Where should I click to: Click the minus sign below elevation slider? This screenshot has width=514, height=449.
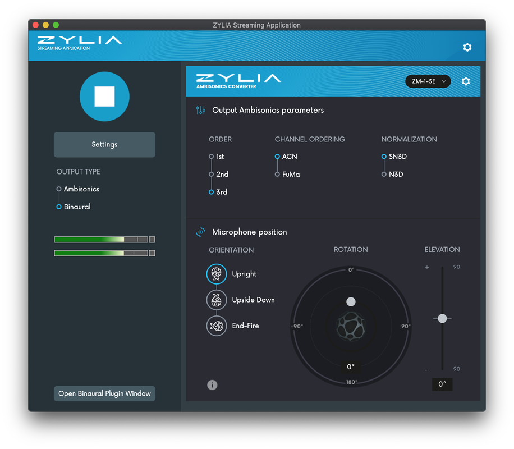click(426, 370)
